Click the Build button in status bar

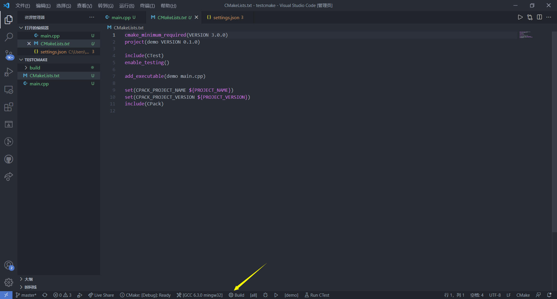click(x=236, y=295)
